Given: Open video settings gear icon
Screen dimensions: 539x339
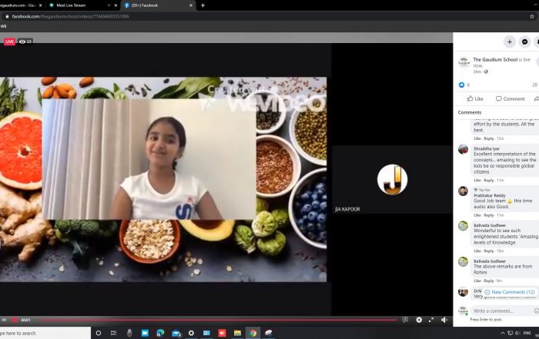Looking at the screenshot, I should [419, 320].
